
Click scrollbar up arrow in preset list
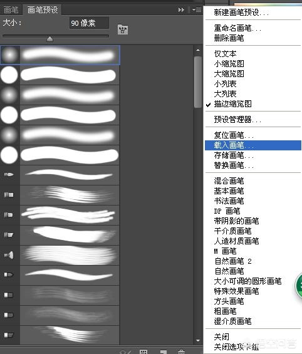(x=198, y=50)
